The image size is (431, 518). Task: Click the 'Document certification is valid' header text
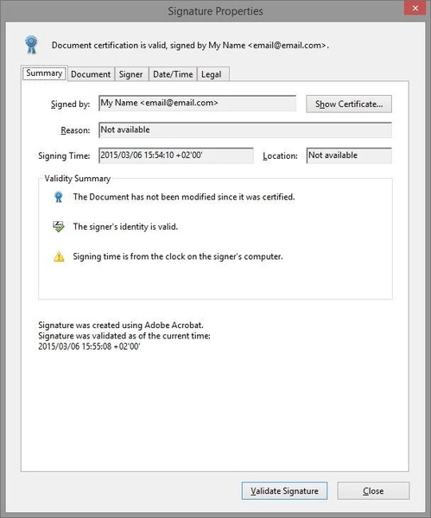coord(190,45)
